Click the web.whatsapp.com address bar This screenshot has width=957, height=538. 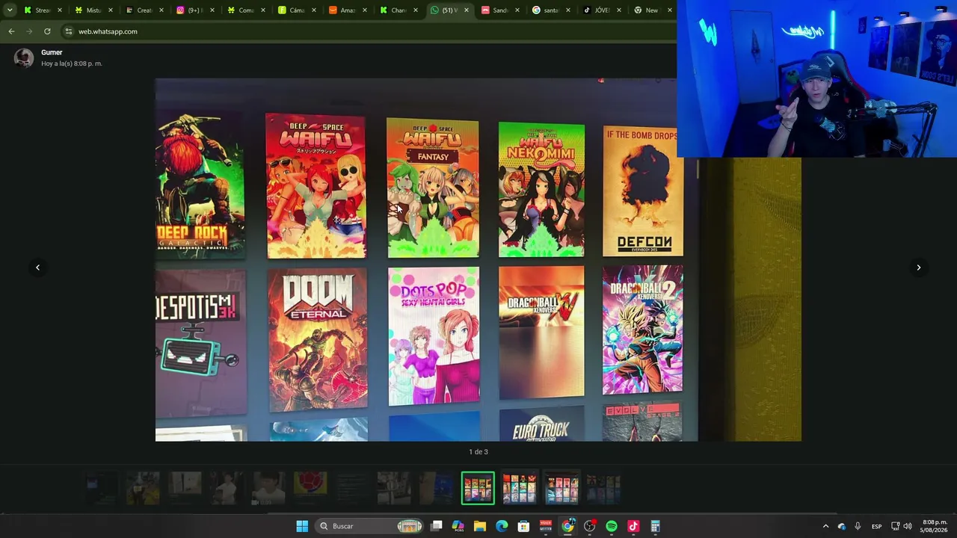click(x=366, y=31)
